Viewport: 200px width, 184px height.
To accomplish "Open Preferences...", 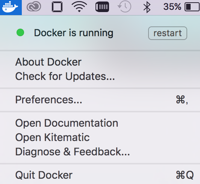I will coord(100,100).
